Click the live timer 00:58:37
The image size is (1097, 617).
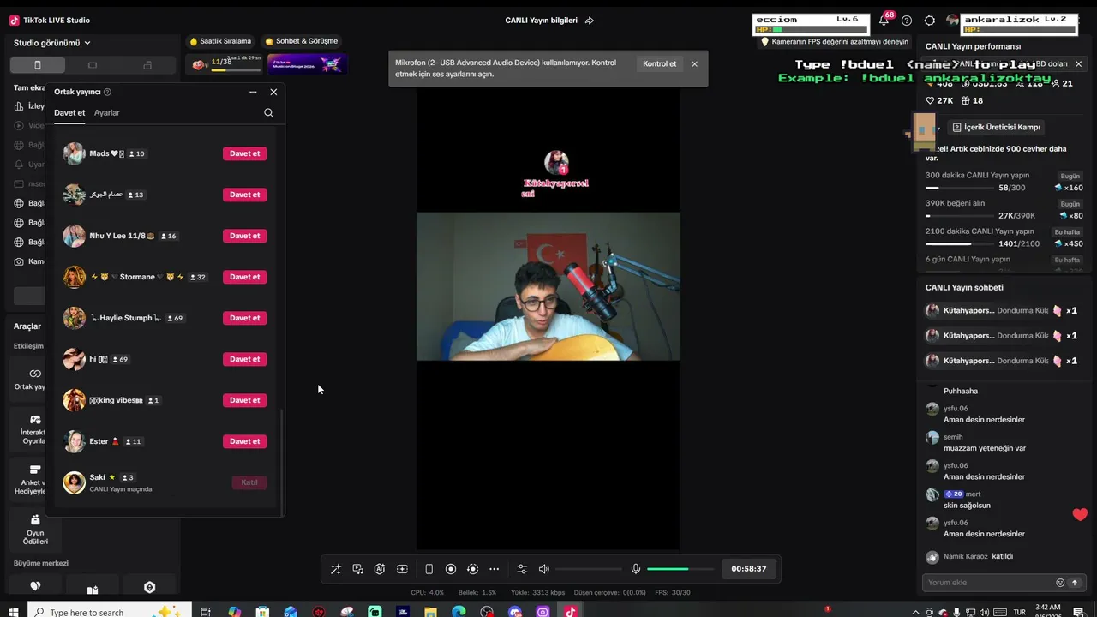click(x=749, y=569)
